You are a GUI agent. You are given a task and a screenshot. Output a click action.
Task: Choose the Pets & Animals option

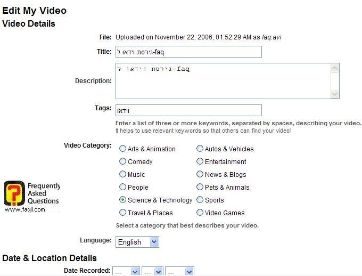click(x=200, y=188)
